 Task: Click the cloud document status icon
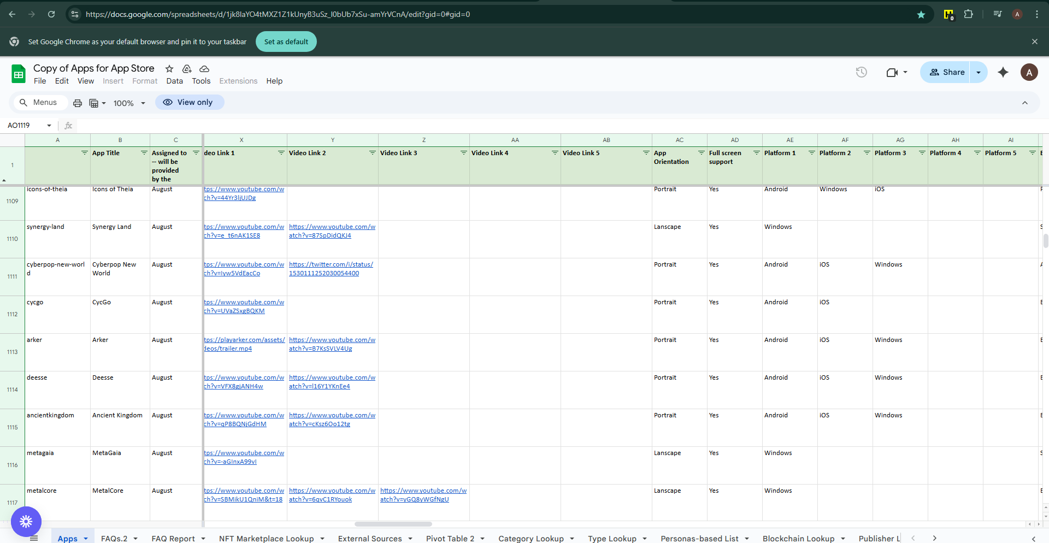coord(204,69)
